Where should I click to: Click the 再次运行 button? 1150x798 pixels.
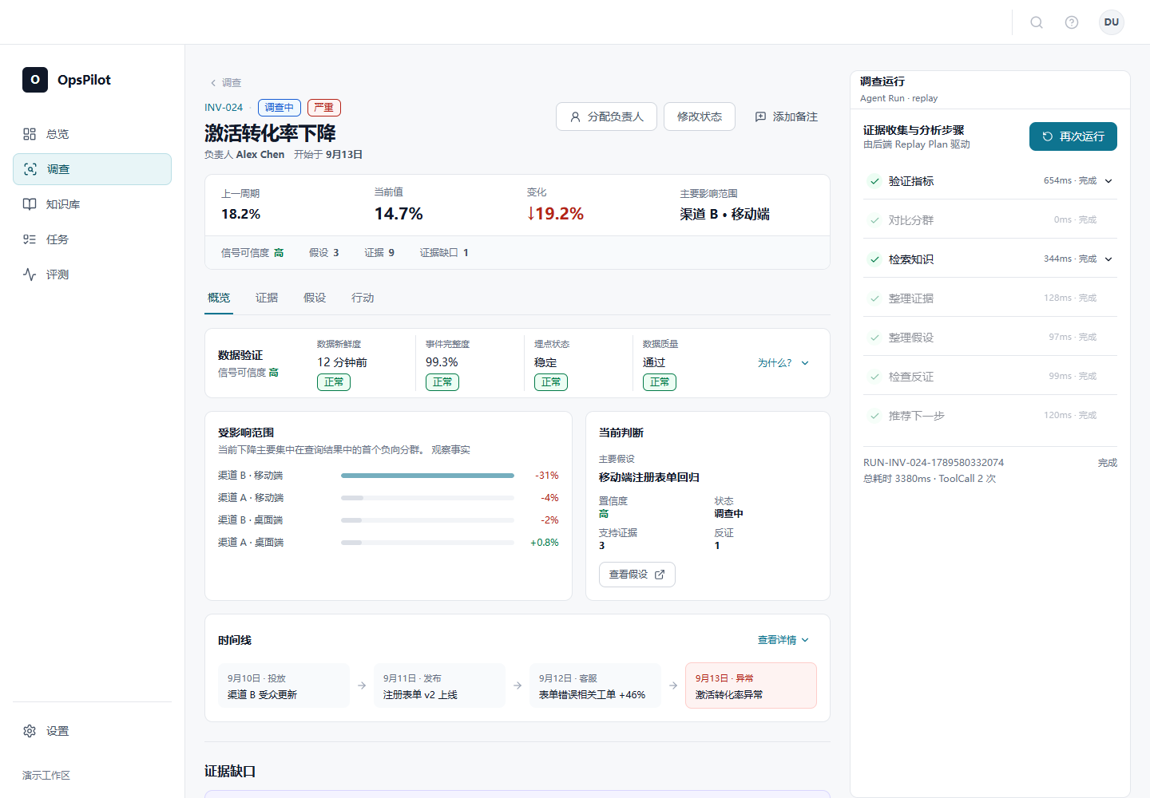point(1073,136)
